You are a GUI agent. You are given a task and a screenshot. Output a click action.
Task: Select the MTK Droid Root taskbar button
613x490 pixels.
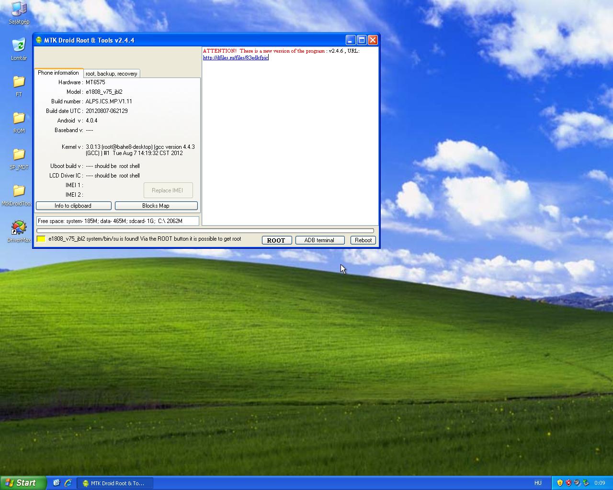pyautogui.click(x=115, y=483)
